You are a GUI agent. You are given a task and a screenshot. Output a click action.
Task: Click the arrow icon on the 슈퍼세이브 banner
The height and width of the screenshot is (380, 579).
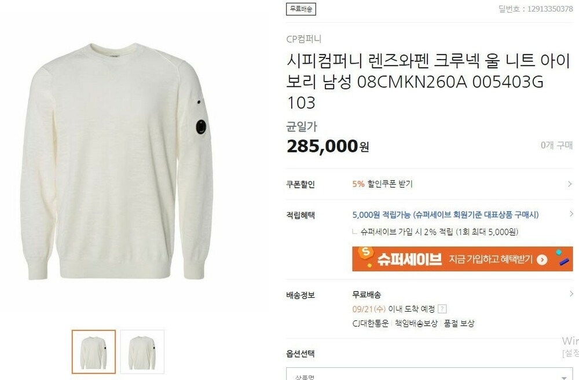[x=542, y=260]
